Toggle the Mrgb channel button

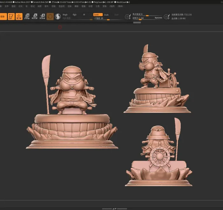pos(65,15)
